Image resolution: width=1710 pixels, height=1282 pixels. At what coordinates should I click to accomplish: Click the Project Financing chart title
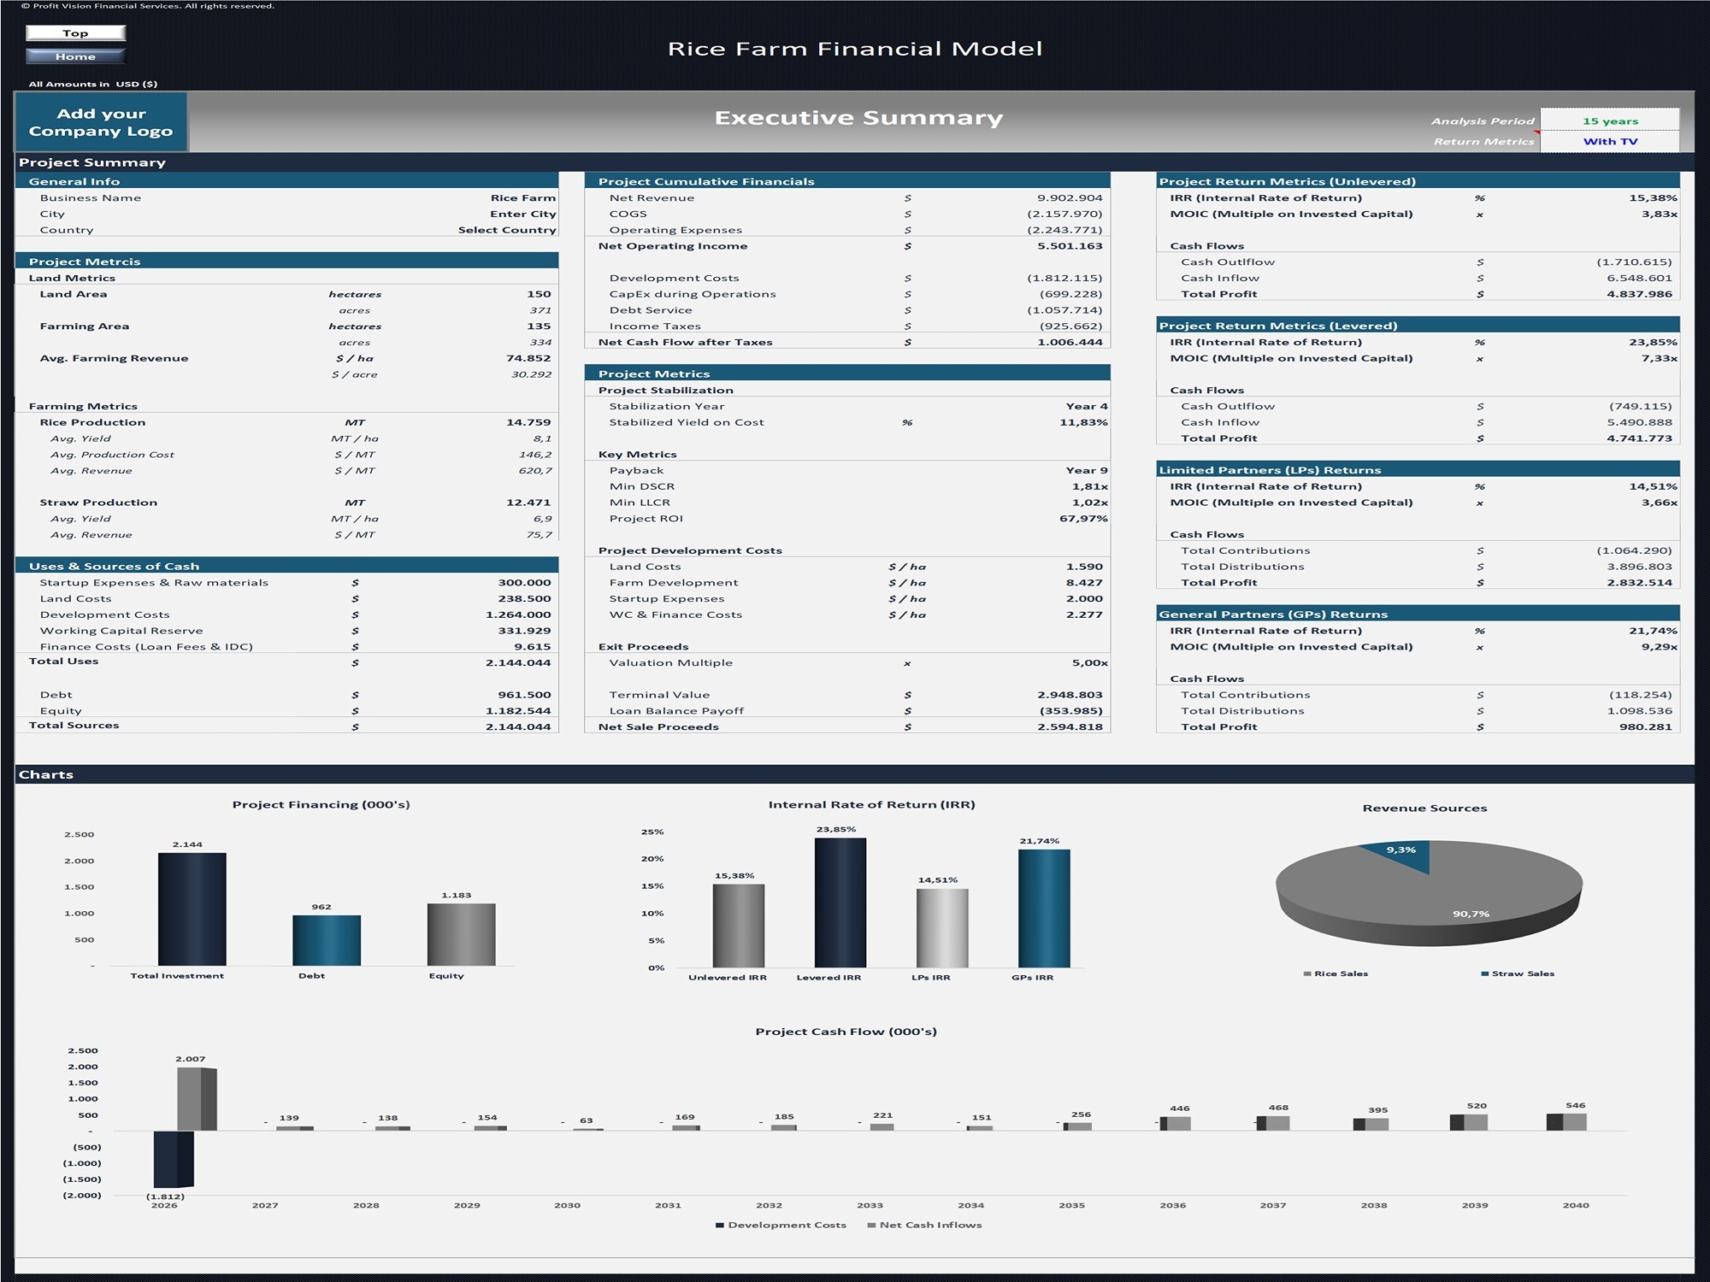click(321, 804)
